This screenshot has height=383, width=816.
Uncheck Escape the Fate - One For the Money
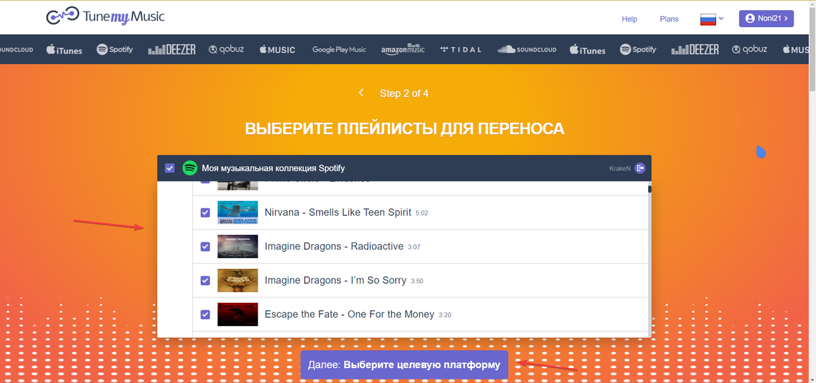click(x=205, y=314)
